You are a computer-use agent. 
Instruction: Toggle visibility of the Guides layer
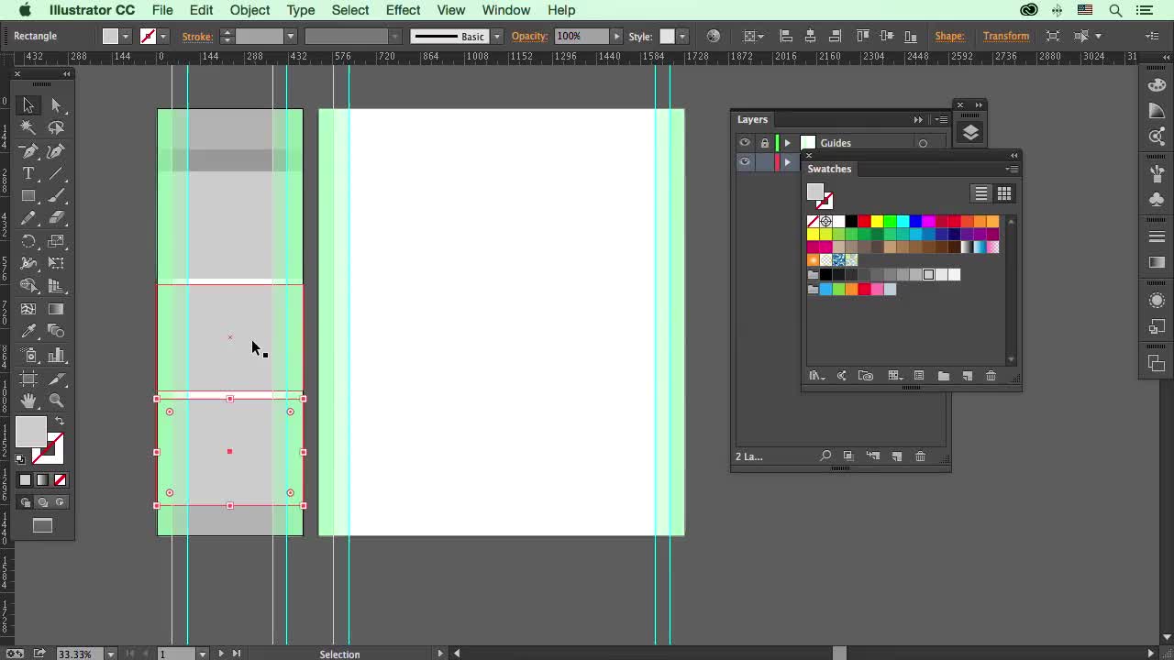click(745, 142)
